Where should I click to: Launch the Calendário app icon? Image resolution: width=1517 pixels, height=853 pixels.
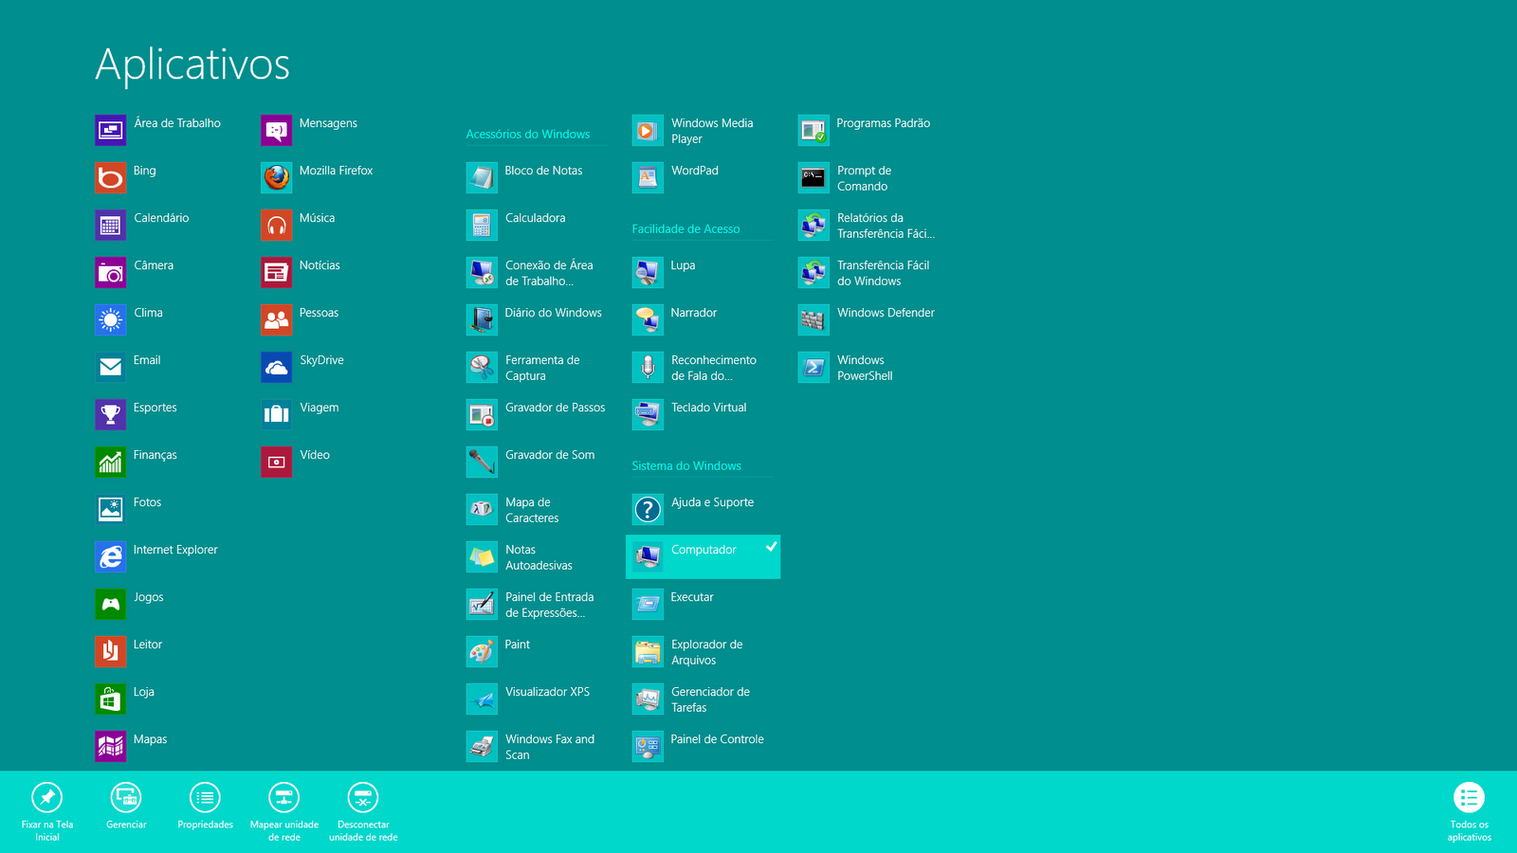pyautogui.click(x=110, y=225)
